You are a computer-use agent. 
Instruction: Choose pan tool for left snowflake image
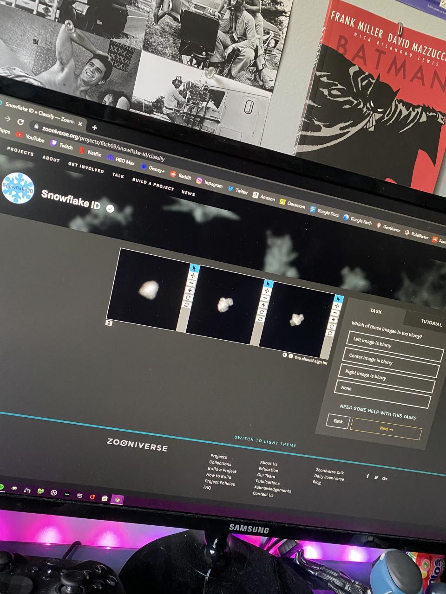pos(193,276)
